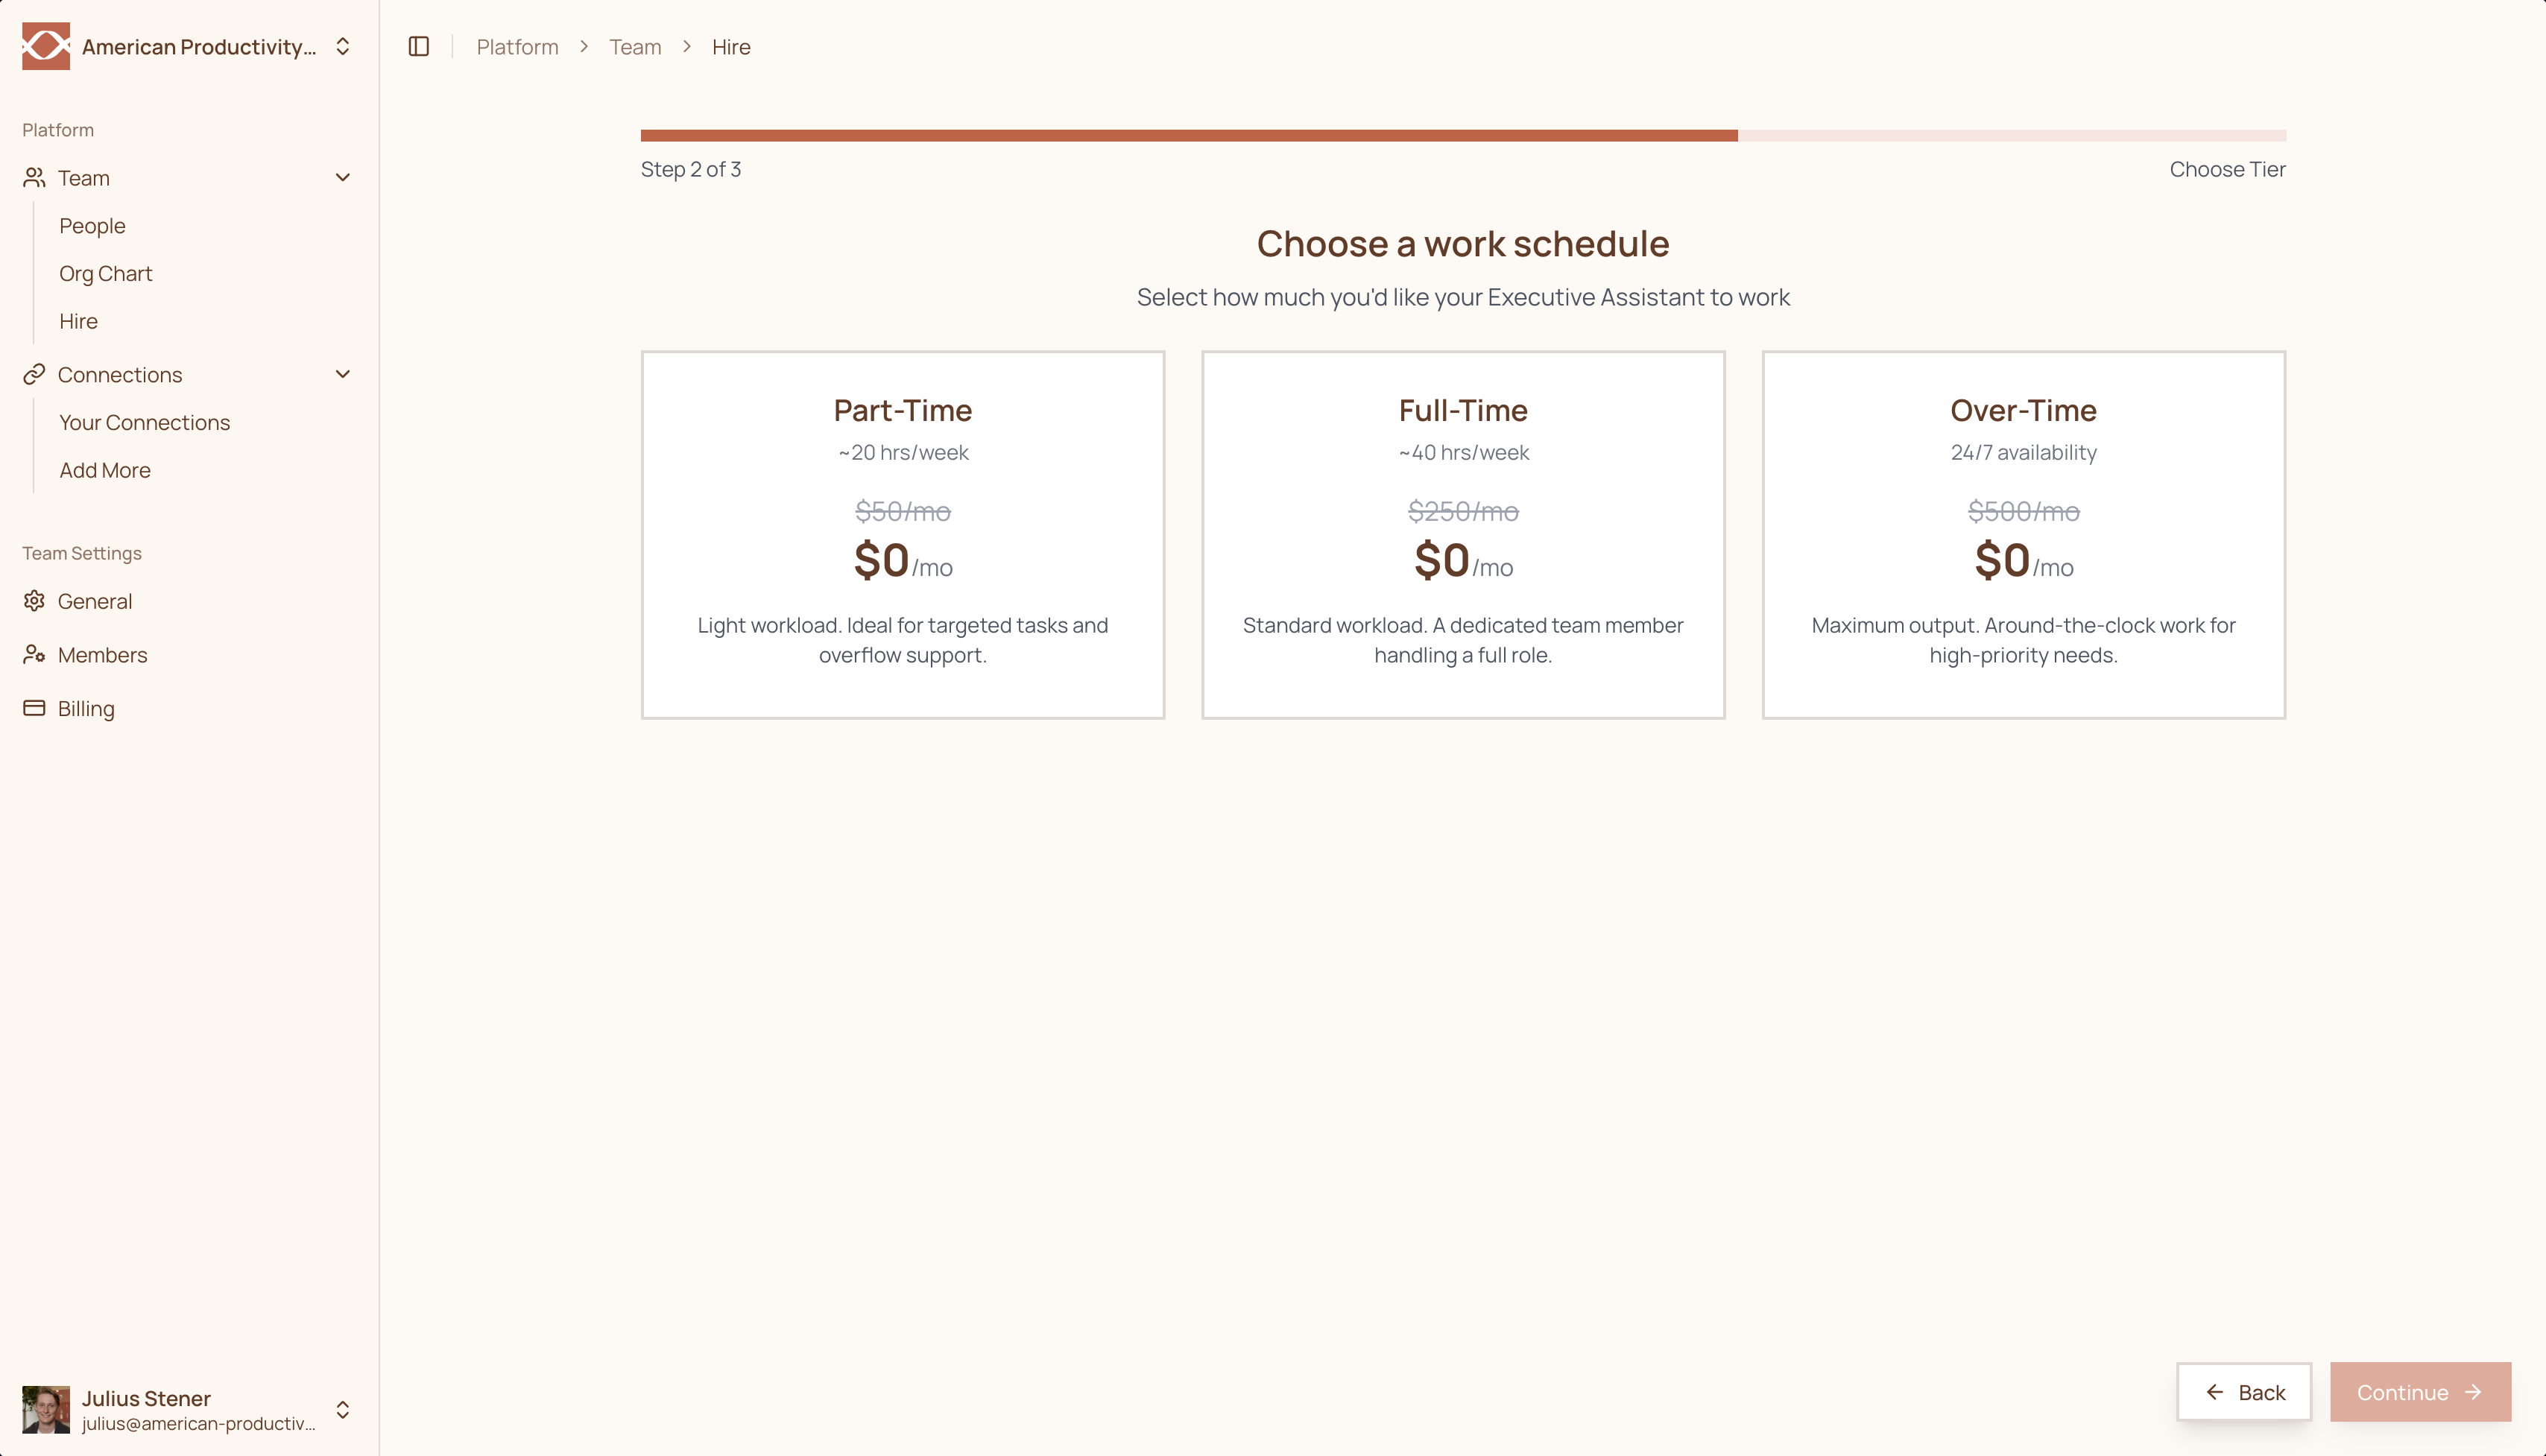2546x1456 pixels.
Task: Click the Back button
Action: pos(2243,1391)
